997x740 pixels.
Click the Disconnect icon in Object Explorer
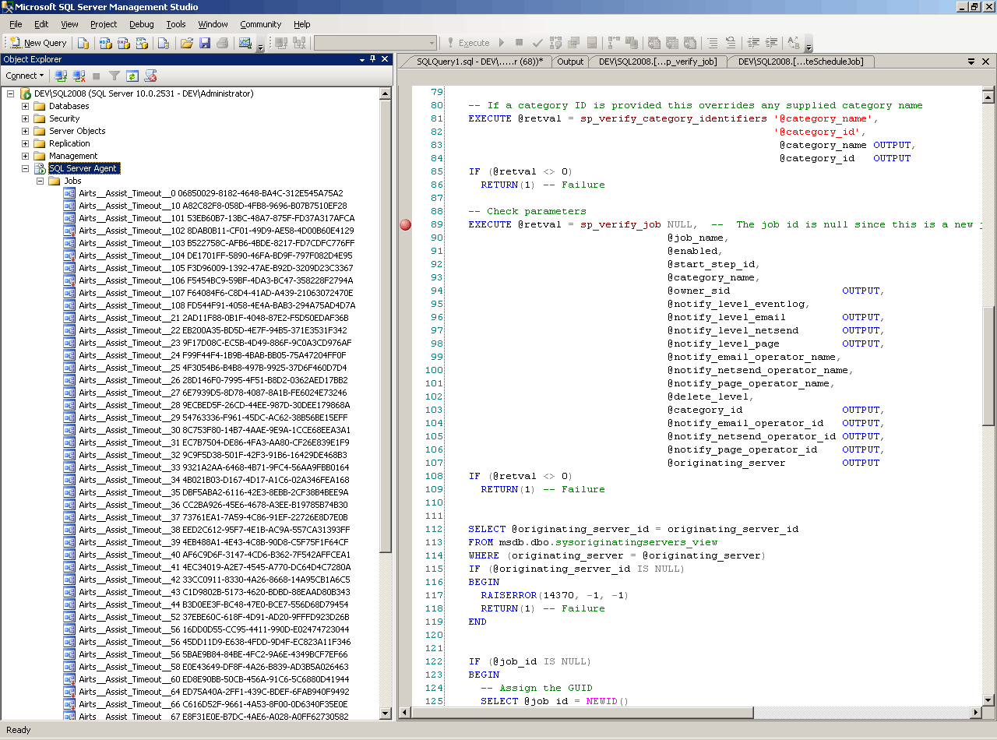79,76
